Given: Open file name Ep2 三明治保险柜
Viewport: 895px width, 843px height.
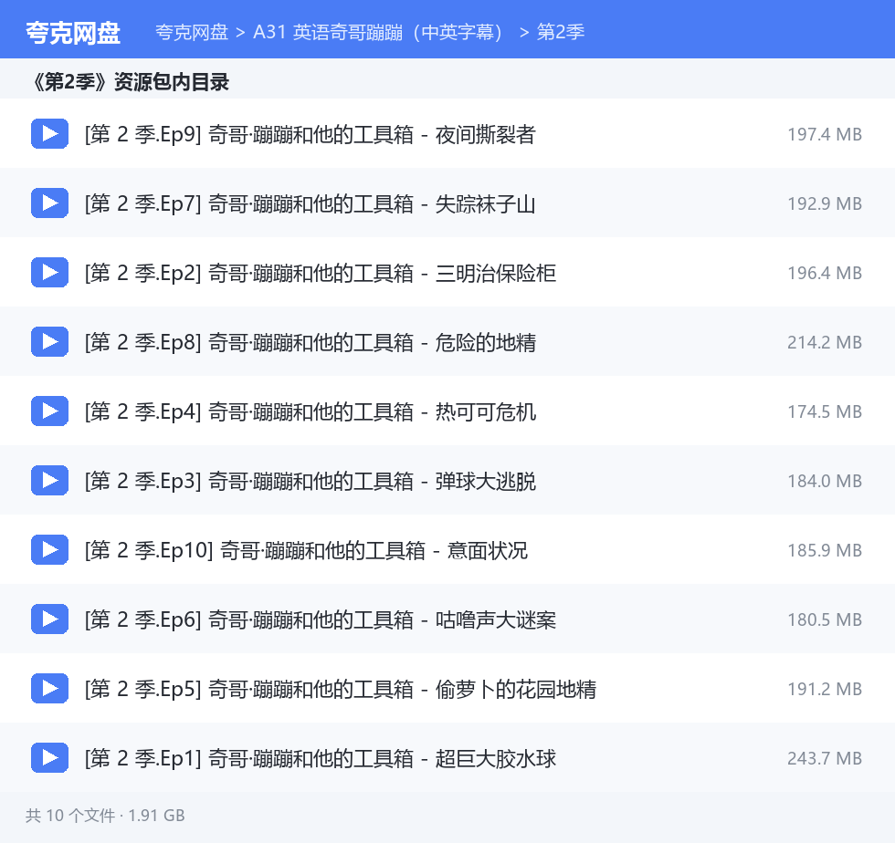Looking at the screenshot, I should 321,273.
